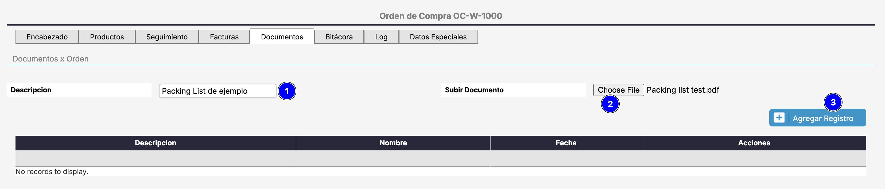Click the blue step 2 marker
This screenshot has width=885, height=189.
point(610,104)
